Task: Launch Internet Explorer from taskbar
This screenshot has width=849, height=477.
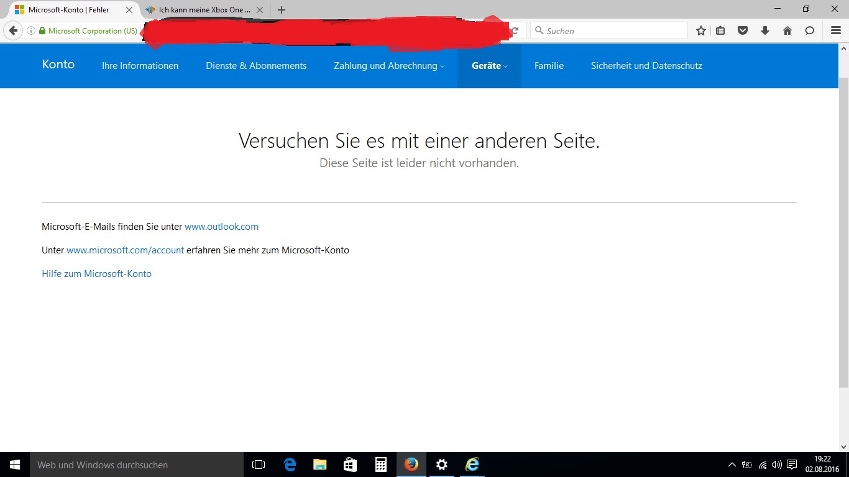Action: [x=472, y=465]
